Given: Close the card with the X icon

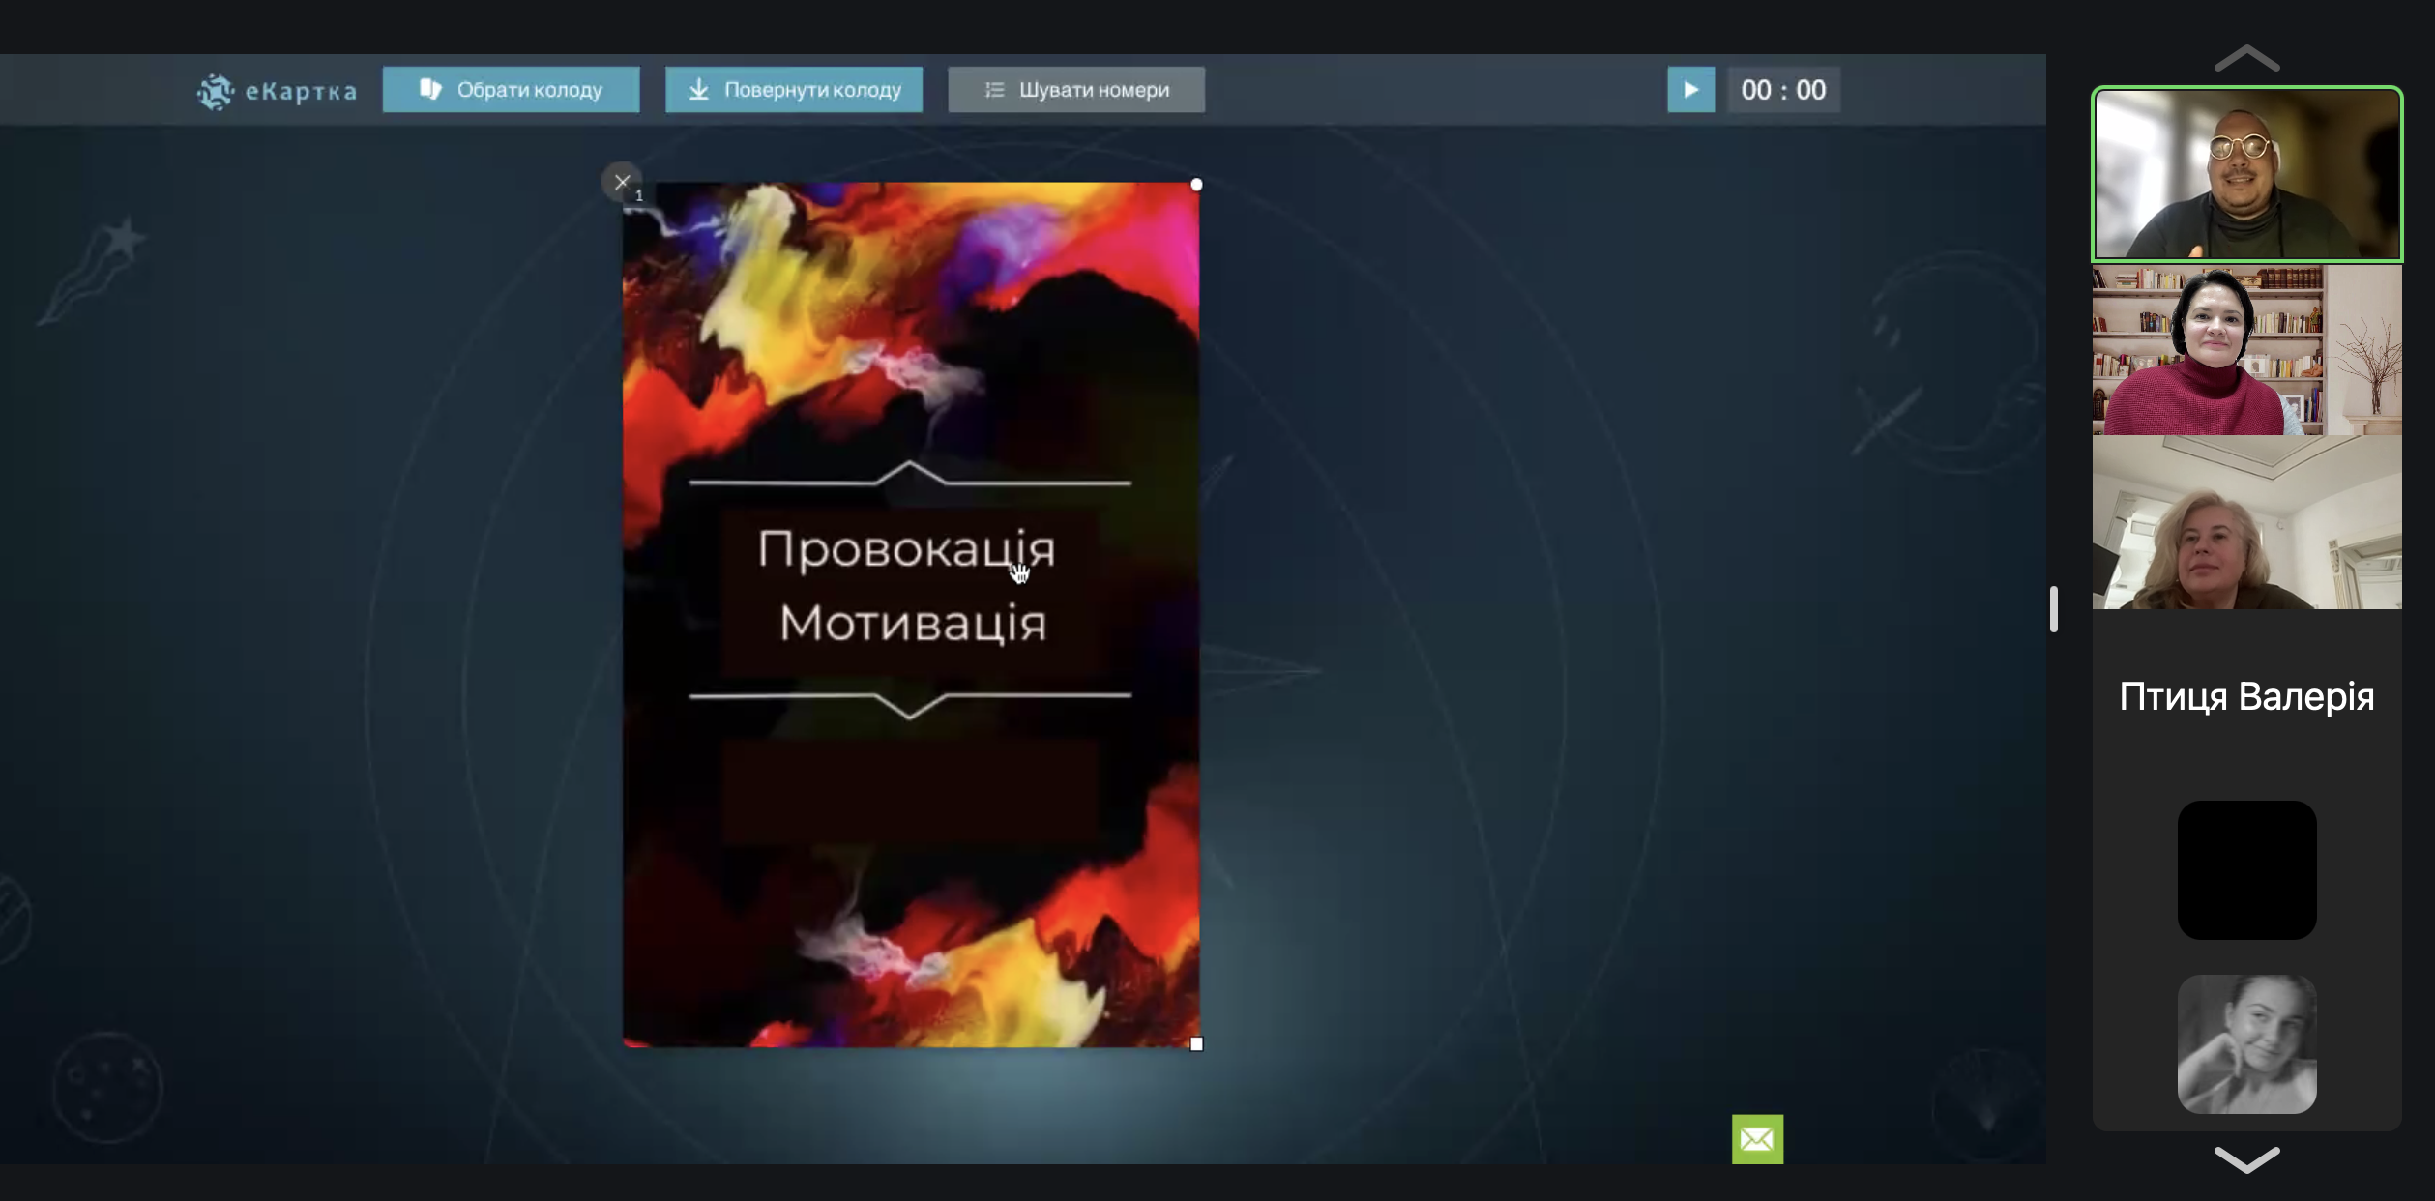Looking at the screenshot, I should pos(622,182).
